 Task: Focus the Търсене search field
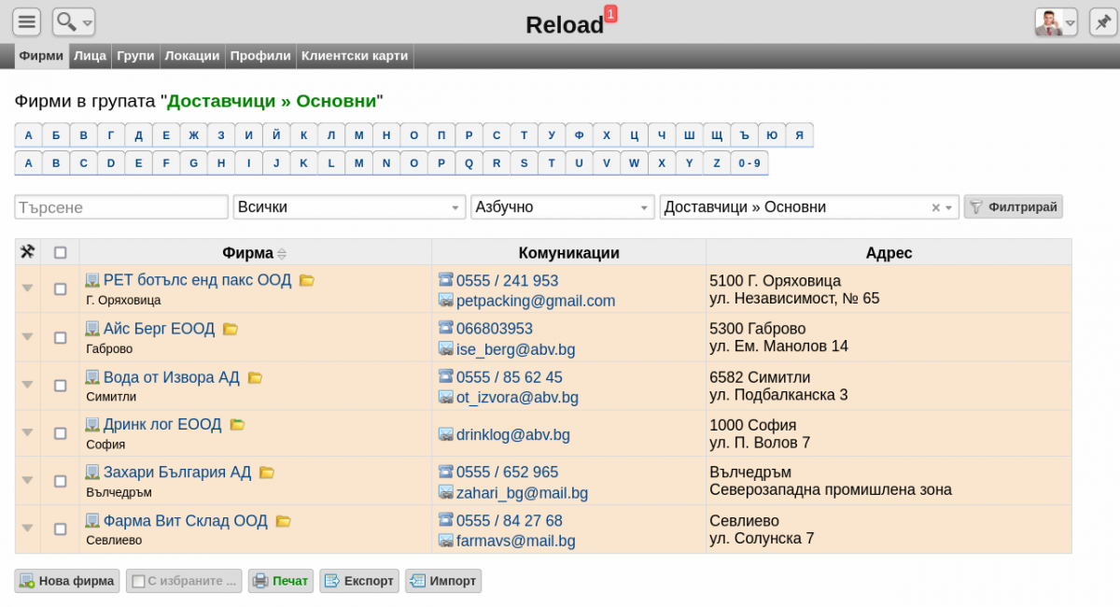(x=121, y=207)
